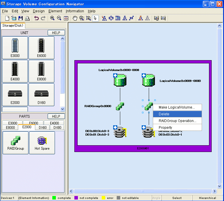Open the Help menu
This screenshot has width=224, height=201.
click(92, 11)
